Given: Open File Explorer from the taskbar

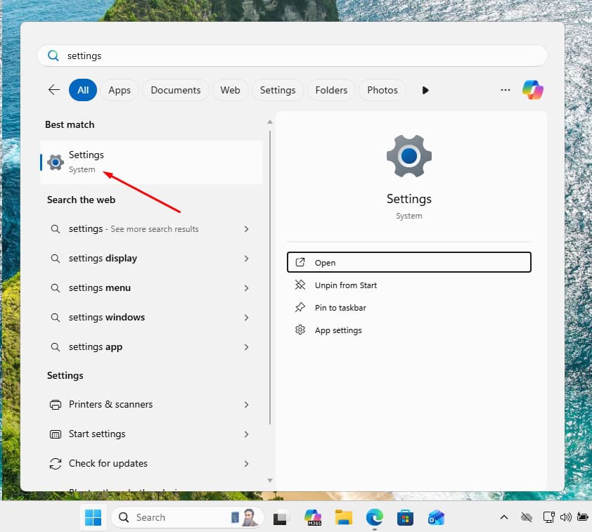Looking at the screenshot, I should coord(343,517).
